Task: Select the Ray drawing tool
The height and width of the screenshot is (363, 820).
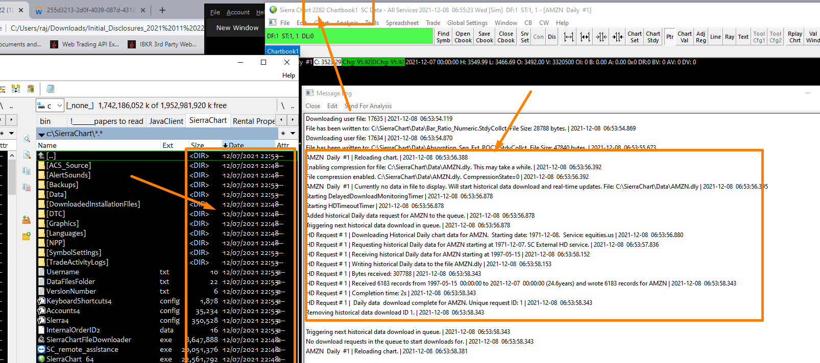Action: pyautogui.click(x=730, y=37)
